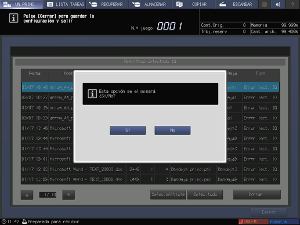Go to next page with down arrow

pyautogui.click(x=68, y=195)
